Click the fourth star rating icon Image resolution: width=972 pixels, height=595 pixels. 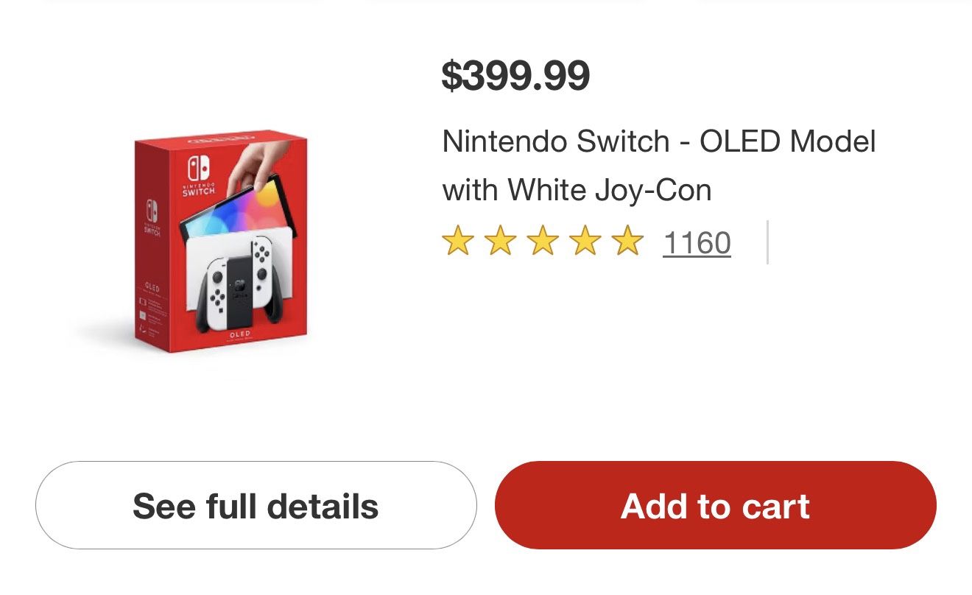coord(585,242)
